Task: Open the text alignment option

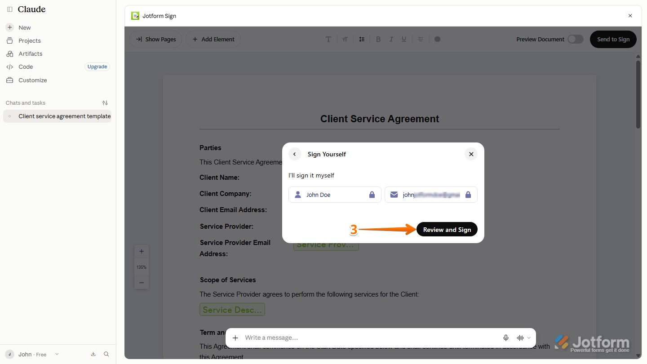Action: click(x=421, y=39)
